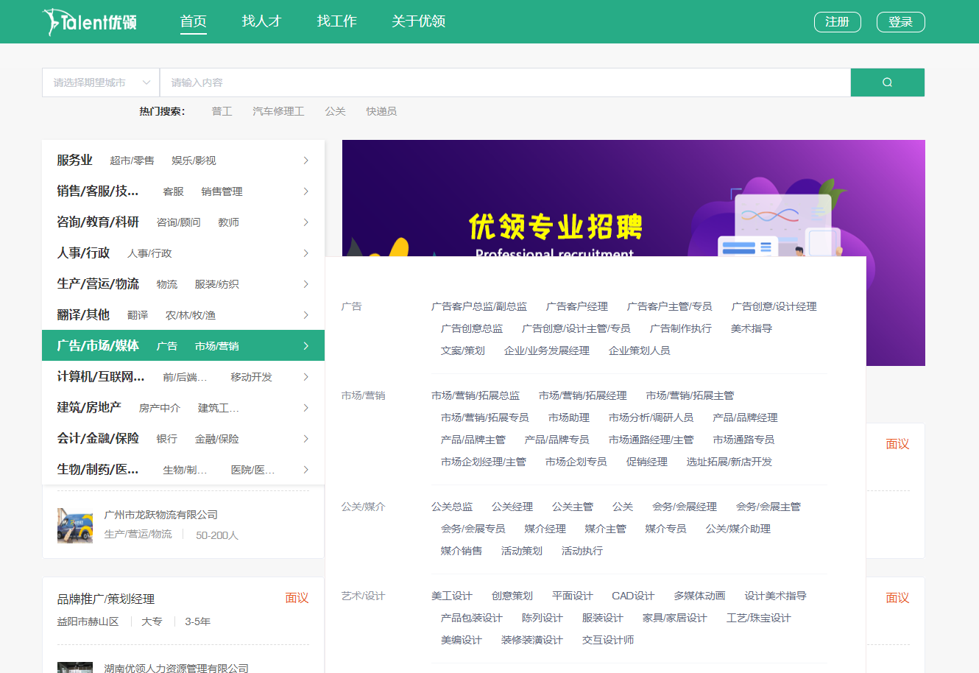Choose 装修装潢设计 in flyout

[x=532, y=640]
